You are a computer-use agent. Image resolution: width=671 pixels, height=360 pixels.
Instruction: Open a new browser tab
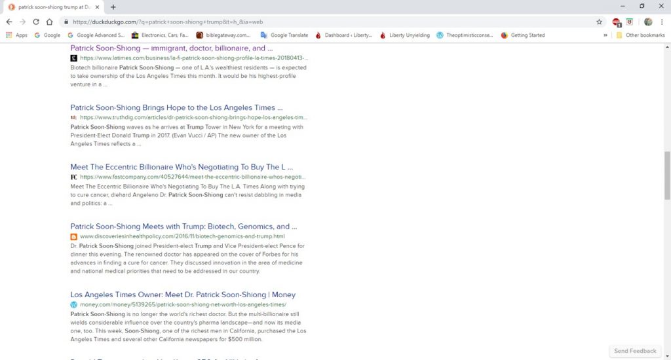pyautogui.click(x=113, y=7)
